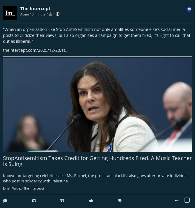Follow the theintercept.com/2025/12/20 link
Screen dimensions: 195x208
click(x=36, y=50)
